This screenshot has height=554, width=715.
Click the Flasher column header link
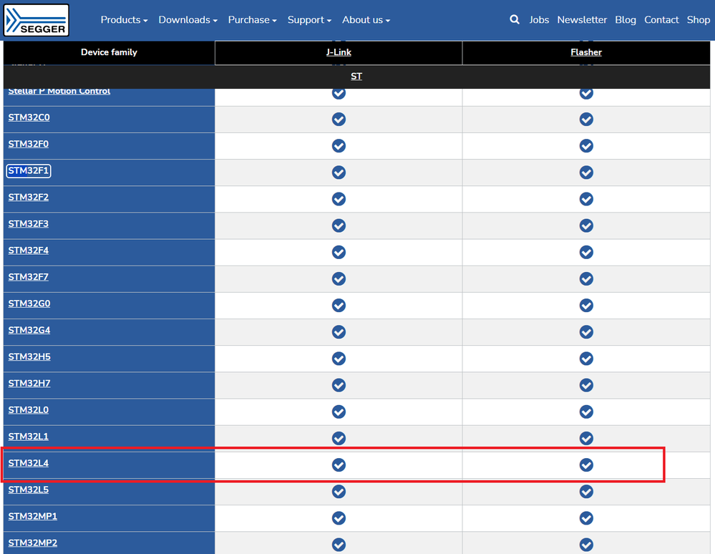click(586, 52)
